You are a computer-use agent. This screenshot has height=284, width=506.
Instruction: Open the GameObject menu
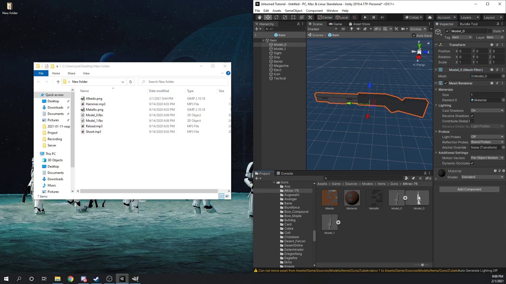[x=293, y=11]
